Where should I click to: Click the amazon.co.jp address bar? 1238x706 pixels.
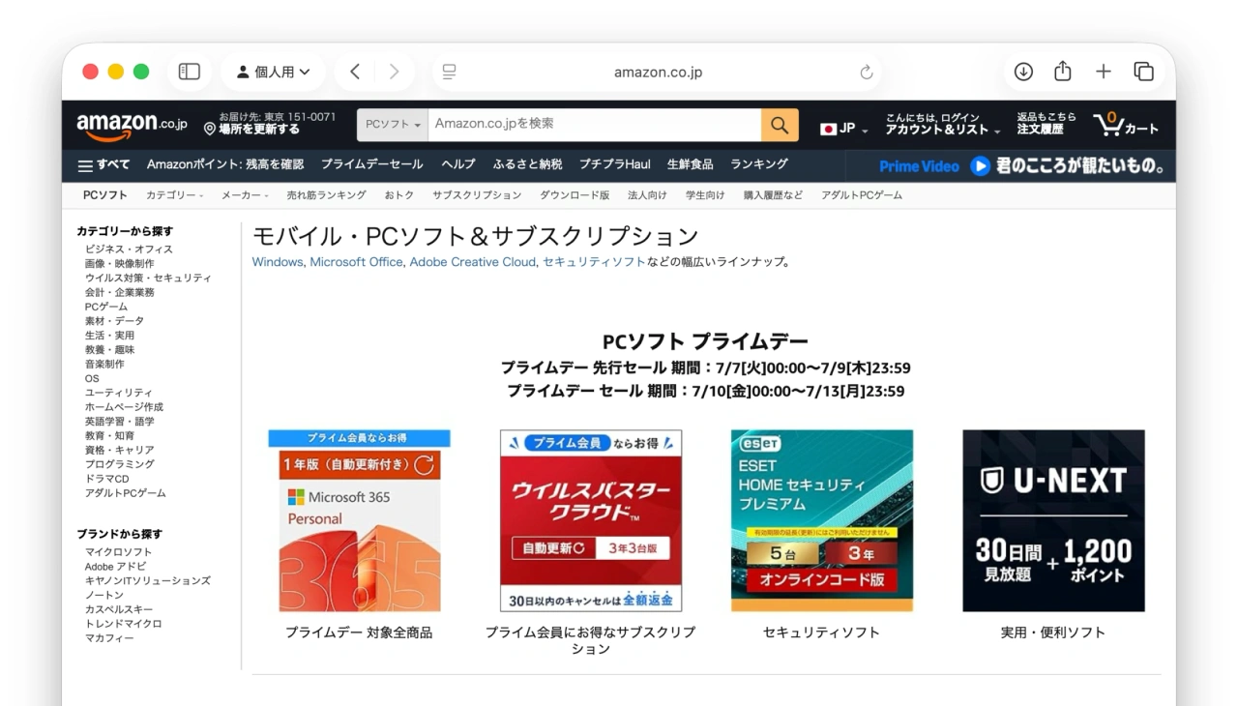point(658,73)
